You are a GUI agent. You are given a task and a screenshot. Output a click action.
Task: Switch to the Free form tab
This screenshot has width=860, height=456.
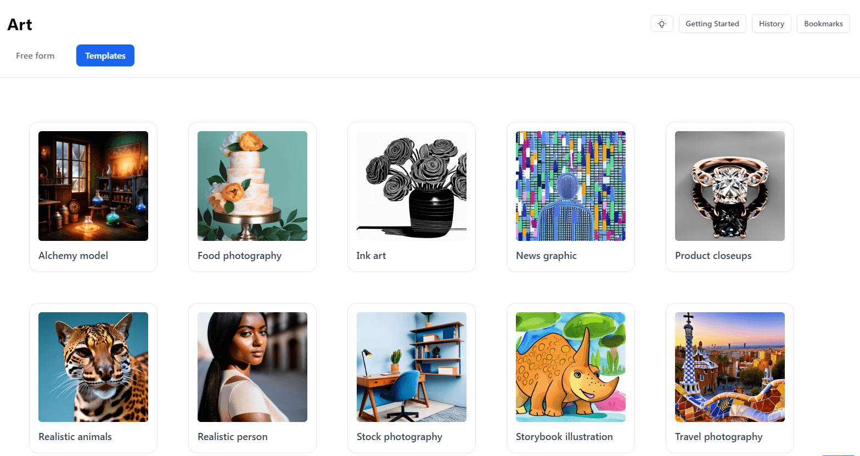coord(35,55)
